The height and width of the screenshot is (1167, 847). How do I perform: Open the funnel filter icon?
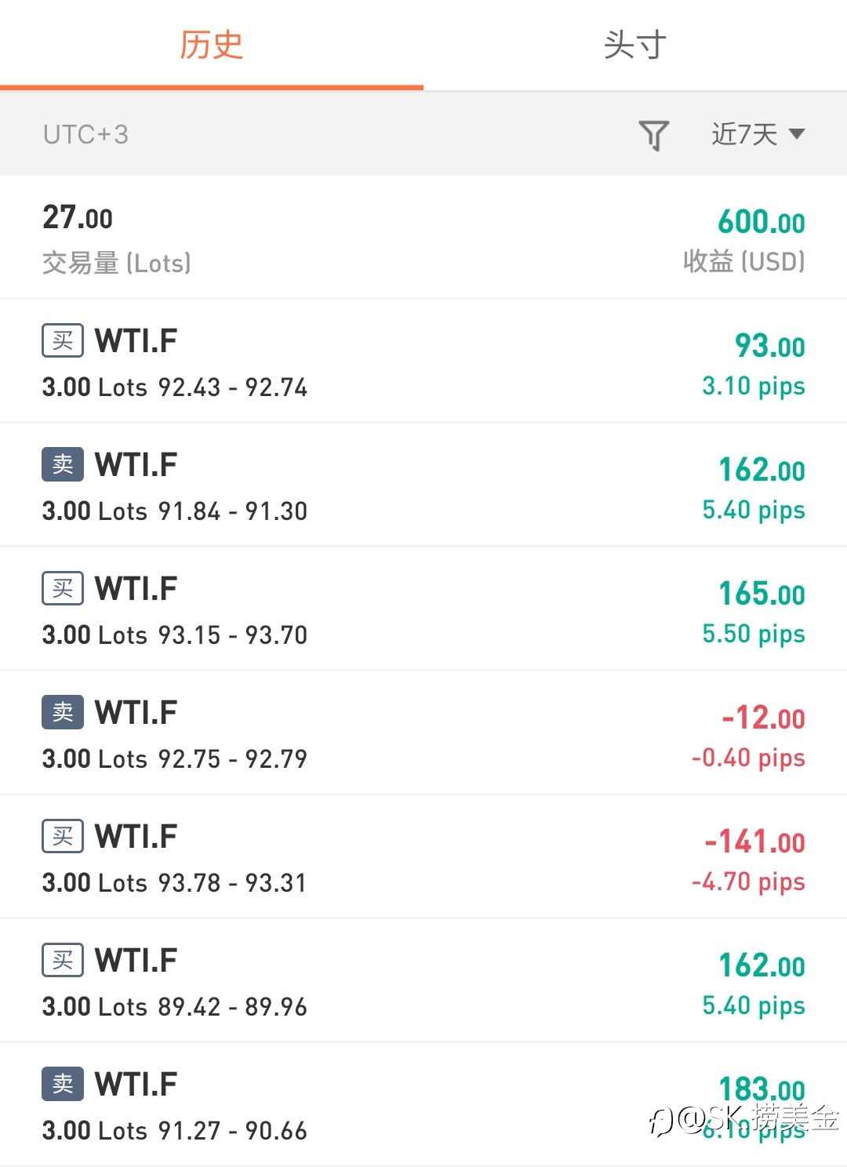point(653,135)
